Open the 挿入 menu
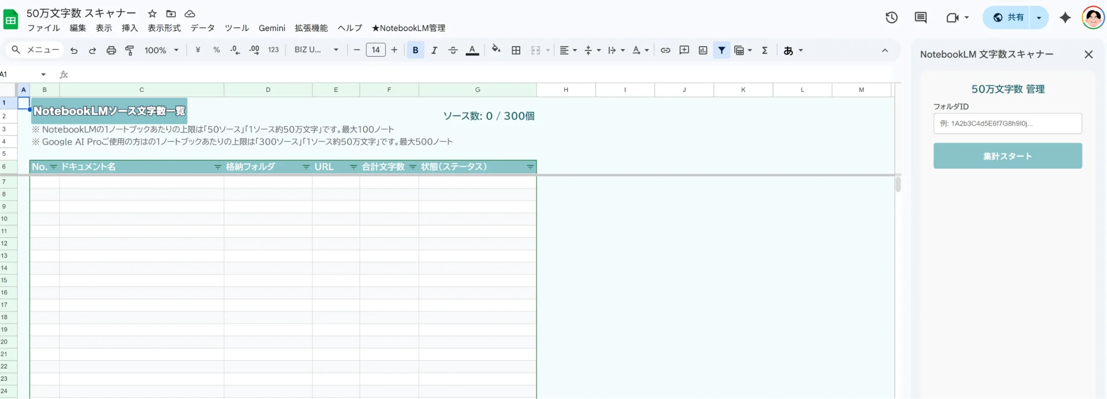The width and height of the screenshot is (1107, 399). [130, 28]
